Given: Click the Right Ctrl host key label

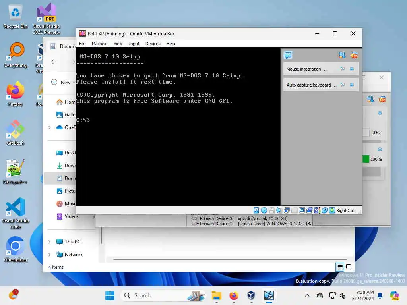Looking at the screenshot, I should coord(345,210).
